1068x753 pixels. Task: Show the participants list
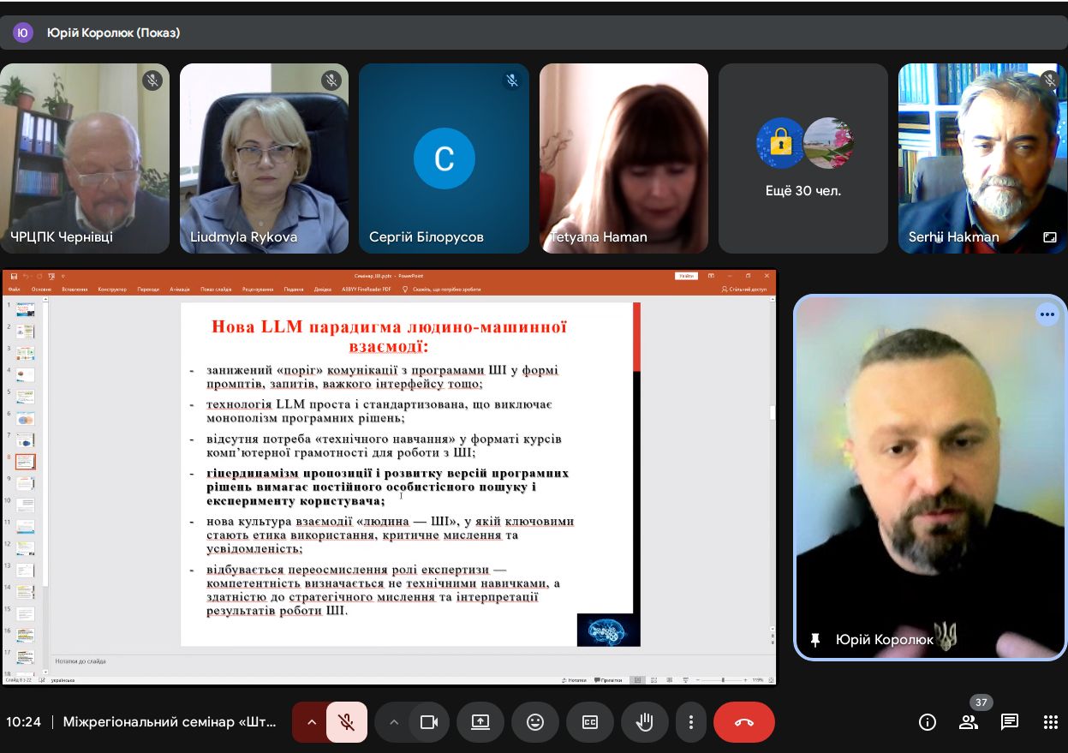pos(969,722)
